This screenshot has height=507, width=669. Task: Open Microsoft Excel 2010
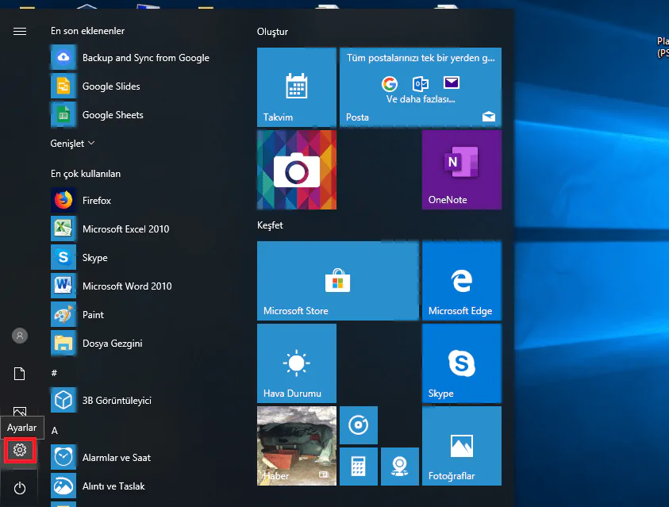(125, 229)
